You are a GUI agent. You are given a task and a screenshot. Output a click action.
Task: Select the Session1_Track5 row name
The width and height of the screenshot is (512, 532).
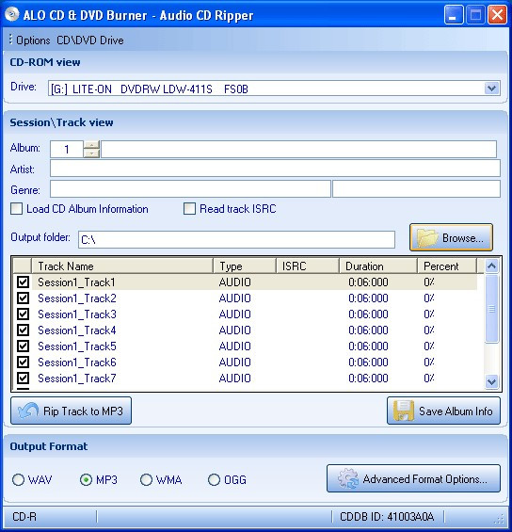coord(77,347)
